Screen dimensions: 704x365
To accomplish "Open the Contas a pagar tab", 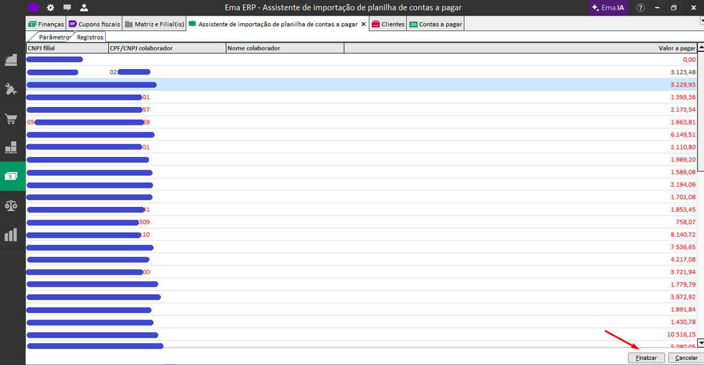I will tap(436, 24).
